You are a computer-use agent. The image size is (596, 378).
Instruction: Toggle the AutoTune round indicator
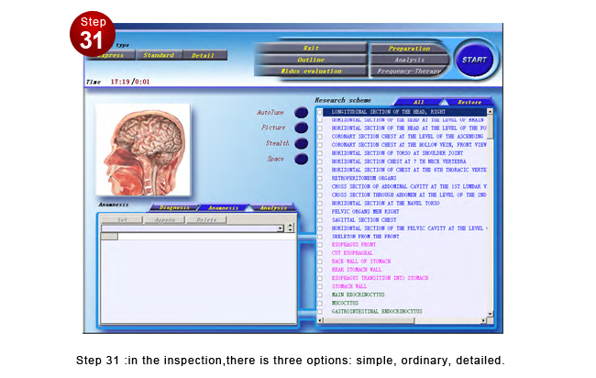tap(301, 113)
